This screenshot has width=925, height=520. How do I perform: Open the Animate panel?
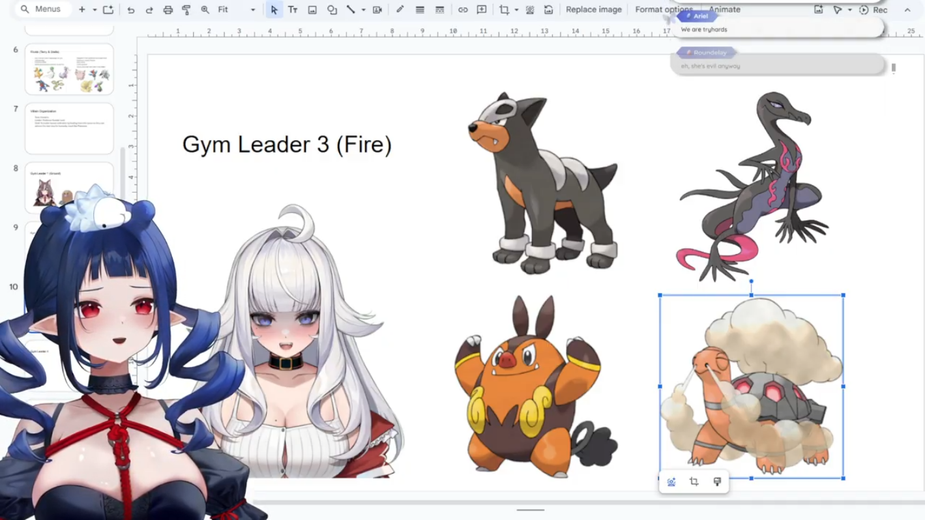[725, 10]
